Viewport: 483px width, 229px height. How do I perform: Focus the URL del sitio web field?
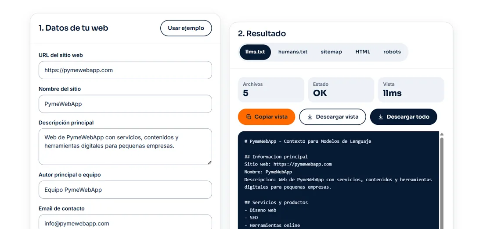point(125,70)
